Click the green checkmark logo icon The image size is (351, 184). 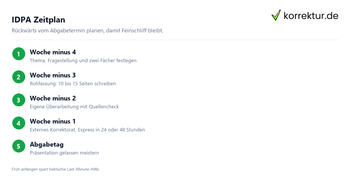pyautogui.click(x=276, y=15)
